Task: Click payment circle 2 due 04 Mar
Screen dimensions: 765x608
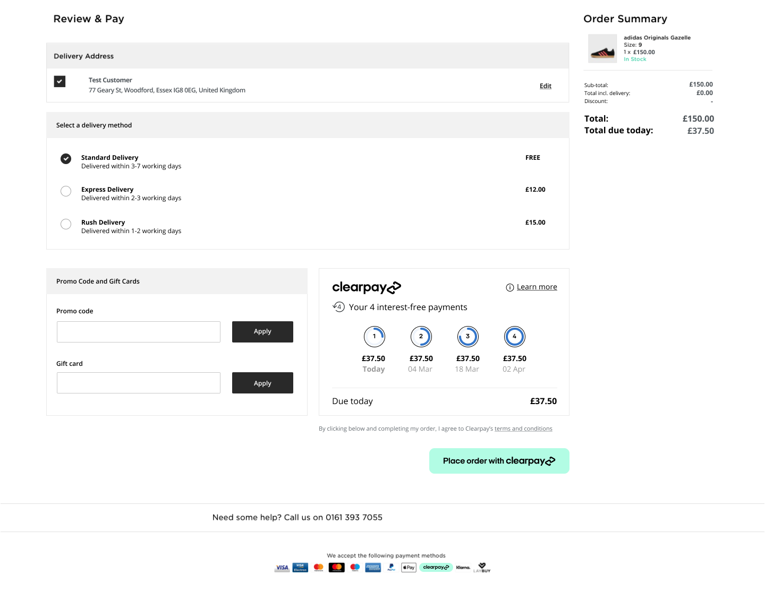Action: click(421, 337)
